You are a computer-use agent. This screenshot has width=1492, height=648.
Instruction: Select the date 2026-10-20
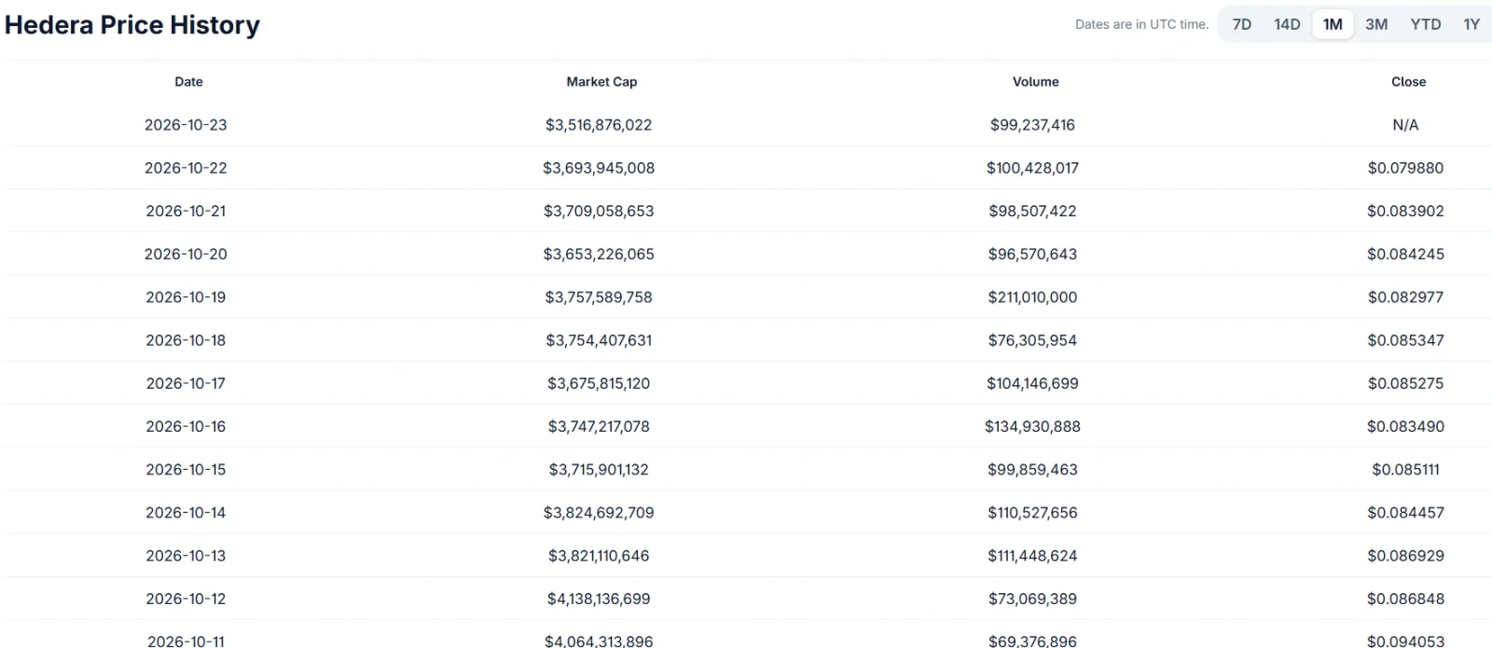(186, 254)
